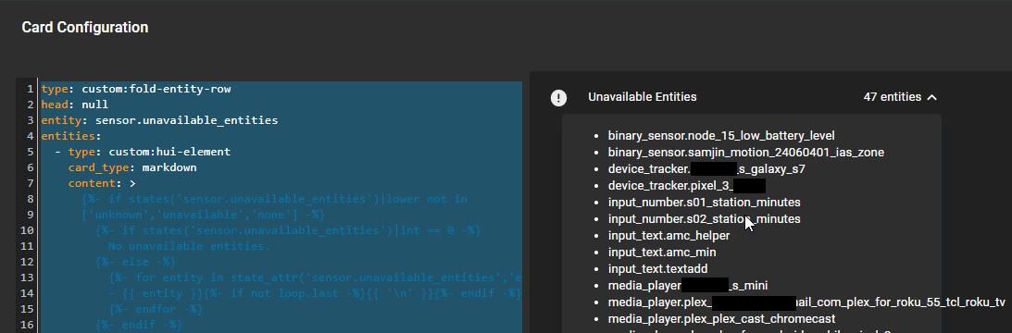Click line number 16 in the editor gutter
Image resolution: width=1012 pixels, height=333 pixels.
pyautogui.click(x=27, y=325)
